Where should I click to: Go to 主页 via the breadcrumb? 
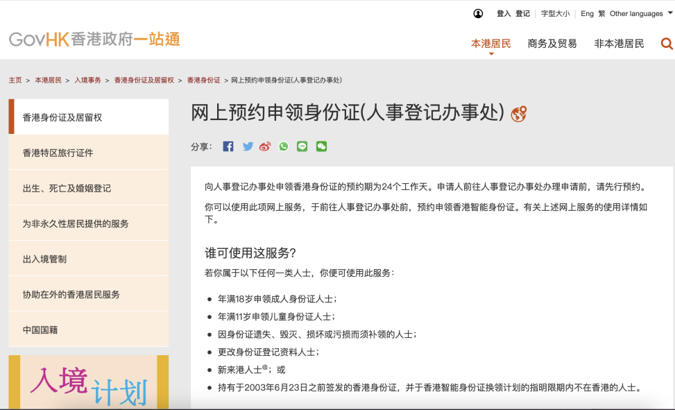tap(14, 80)
